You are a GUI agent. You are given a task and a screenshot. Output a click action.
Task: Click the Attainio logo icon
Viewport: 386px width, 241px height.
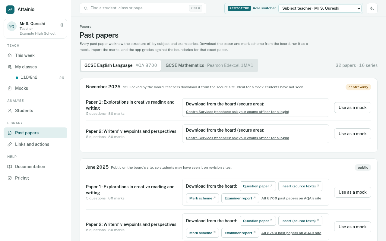click(10, 10)
